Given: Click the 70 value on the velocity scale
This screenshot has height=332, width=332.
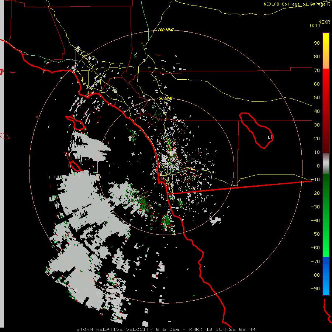Looking at the screenshot, I should (317, 70).
